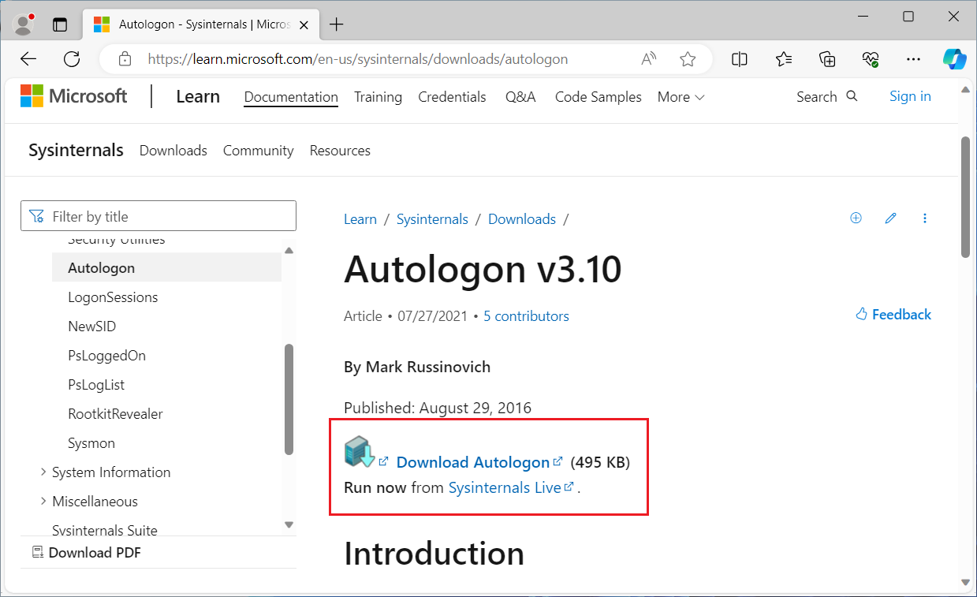View site information lock icon
Screen dimensions: 977x597
124,59
